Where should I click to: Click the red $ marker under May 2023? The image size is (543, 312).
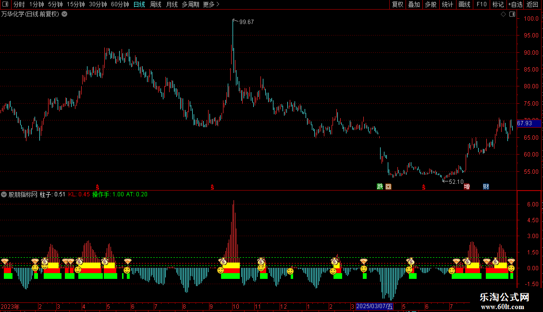tap(98, 187)
